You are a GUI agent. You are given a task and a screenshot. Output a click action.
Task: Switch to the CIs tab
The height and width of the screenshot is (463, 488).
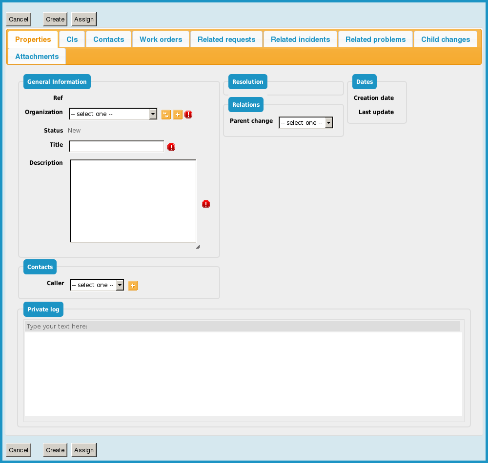(72, 39)
